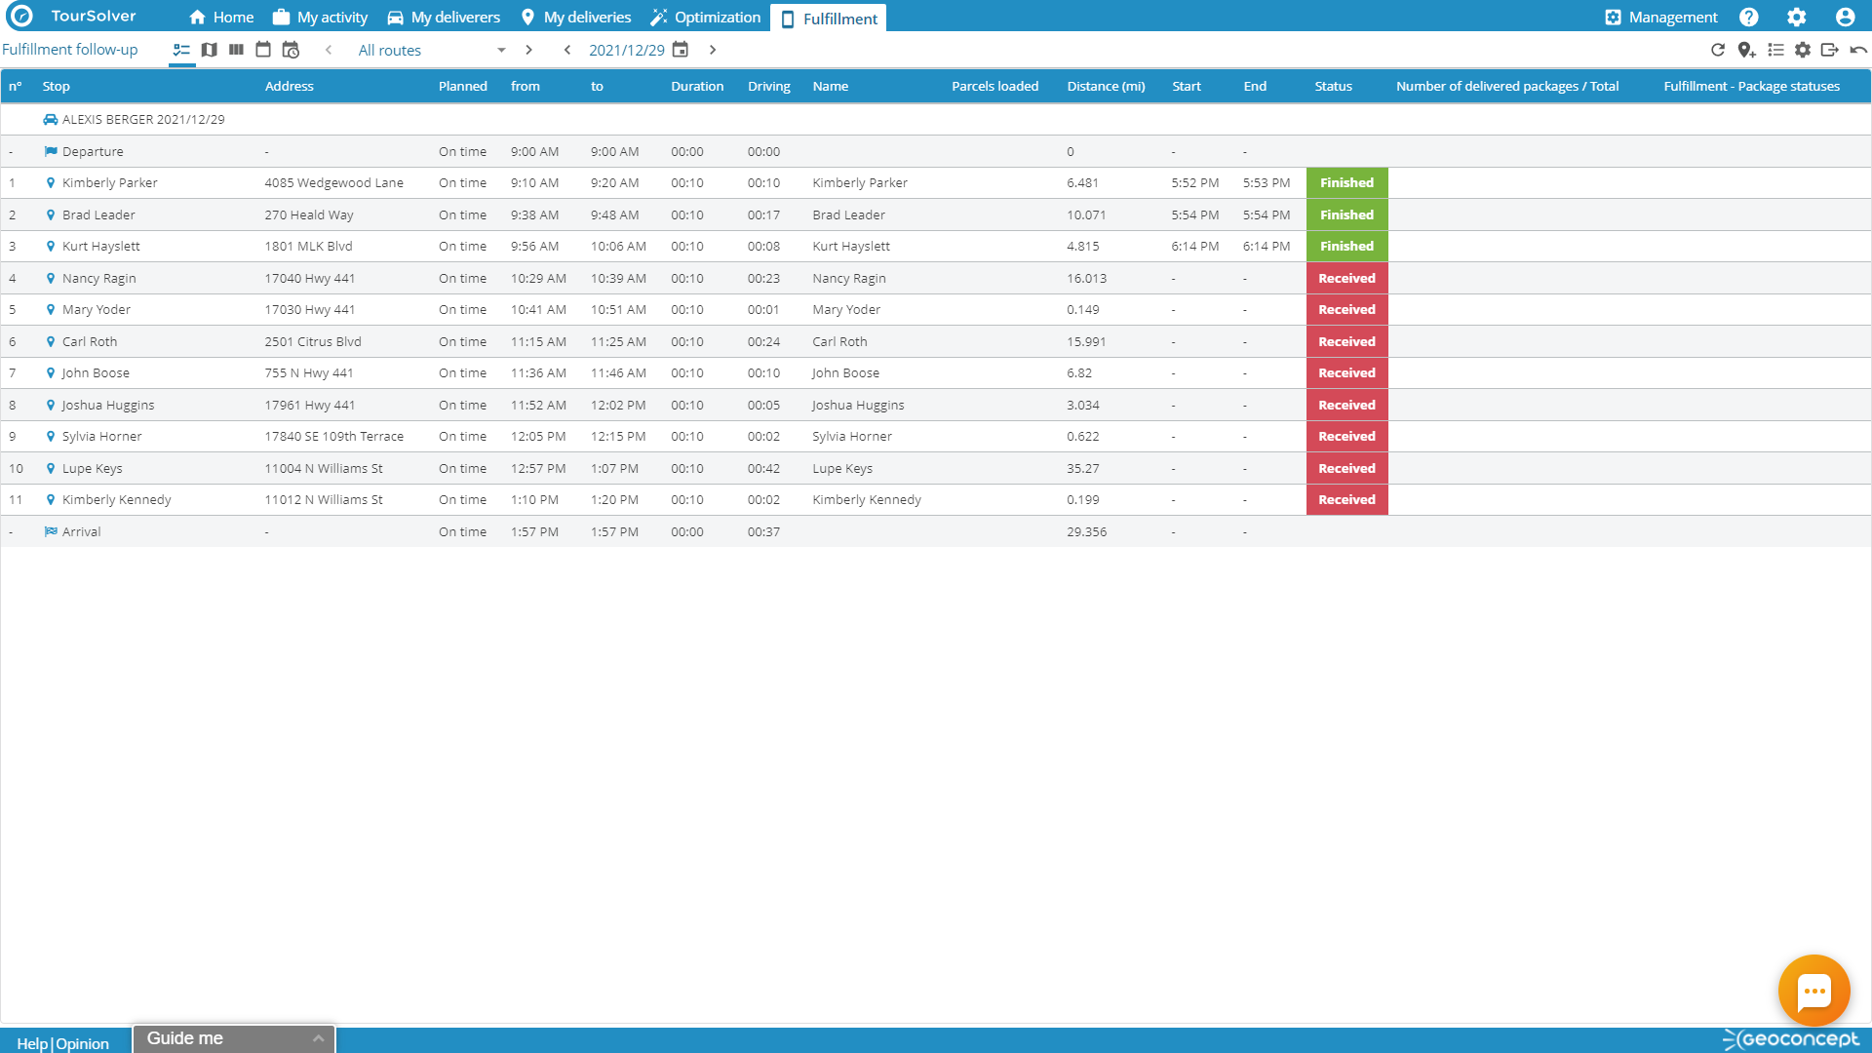Export the route using the export icon
Image resolution: width=1872 pixels, height=1053 pixels.
(1831, 50)
